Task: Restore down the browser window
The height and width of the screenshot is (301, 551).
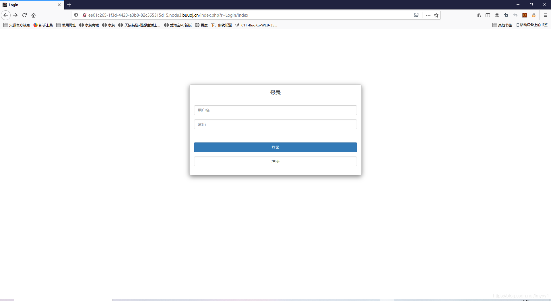Action: tap(531, 5)
